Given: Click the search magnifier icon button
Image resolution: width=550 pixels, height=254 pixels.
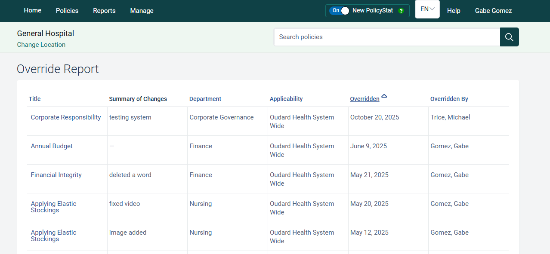Looking at the screenshot, I should [x=509, y=37].
